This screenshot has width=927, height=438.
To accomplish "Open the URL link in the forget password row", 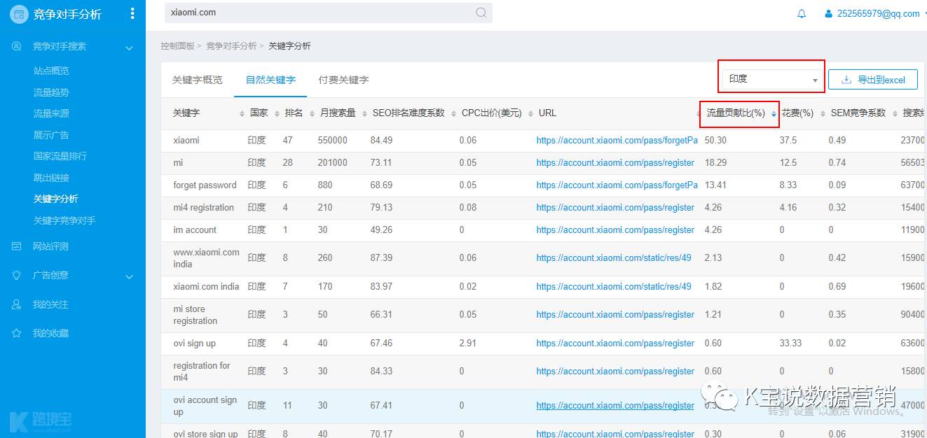I will pyautogui.click(x=617, y=185).
